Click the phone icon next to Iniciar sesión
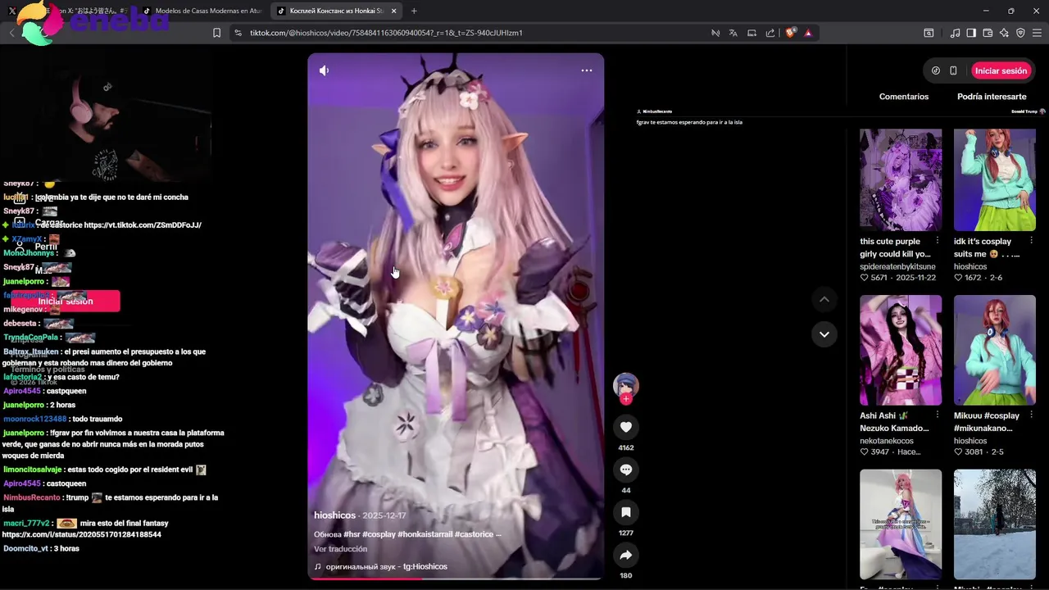 pos(953,70)
